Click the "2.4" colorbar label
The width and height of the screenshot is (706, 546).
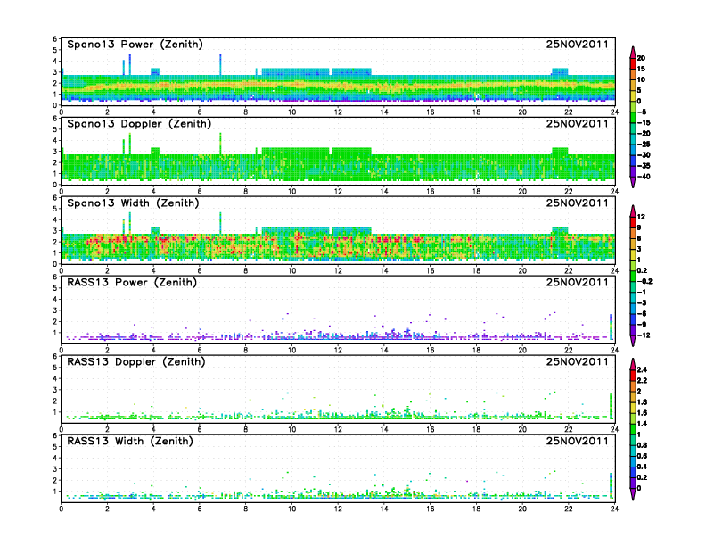pos(642,370)
